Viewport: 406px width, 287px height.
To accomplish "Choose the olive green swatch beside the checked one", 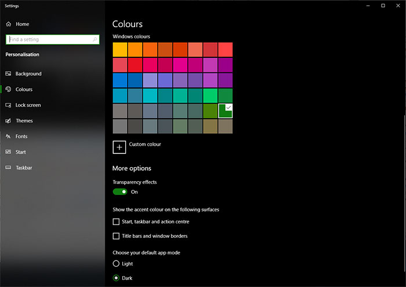I will [x=210, y=111].
